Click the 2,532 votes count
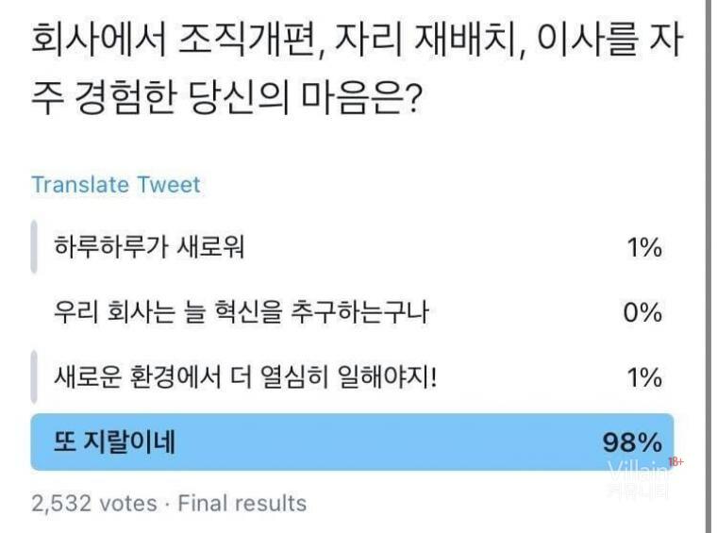Viewport: 717px width, 533px height. (94, 503)
